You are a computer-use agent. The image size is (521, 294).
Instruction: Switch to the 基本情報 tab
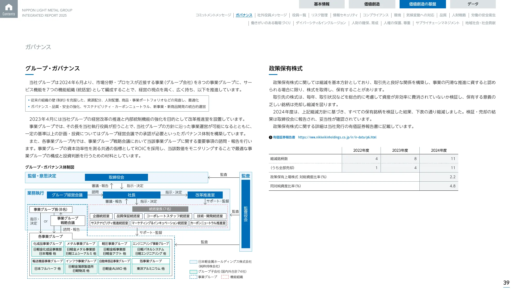tap(321, 4)
